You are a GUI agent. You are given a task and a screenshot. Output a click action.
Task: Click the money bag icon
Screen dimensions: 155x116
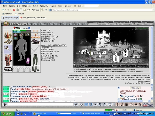118,104
